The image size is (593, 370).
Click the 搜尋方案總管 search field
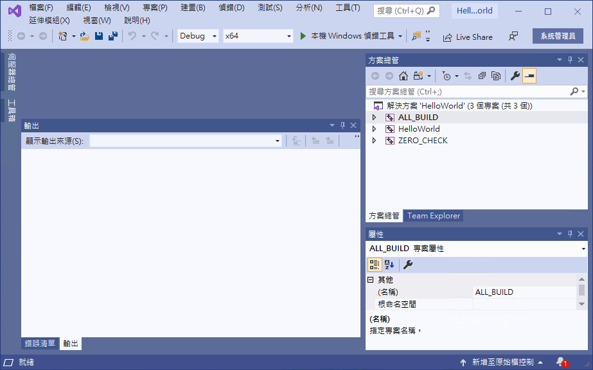pos(468,91)
